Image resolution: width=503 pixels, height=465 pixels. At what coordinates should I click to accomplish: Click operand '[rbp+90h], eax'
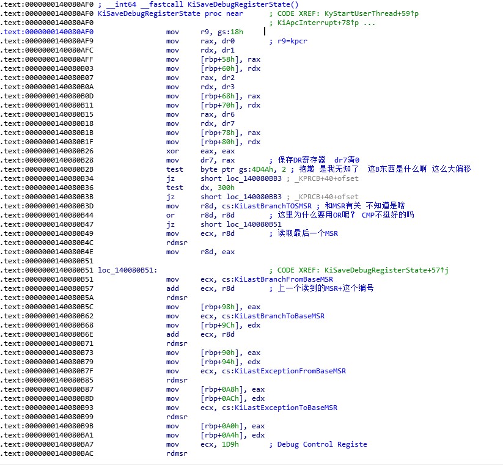point(230,353)
